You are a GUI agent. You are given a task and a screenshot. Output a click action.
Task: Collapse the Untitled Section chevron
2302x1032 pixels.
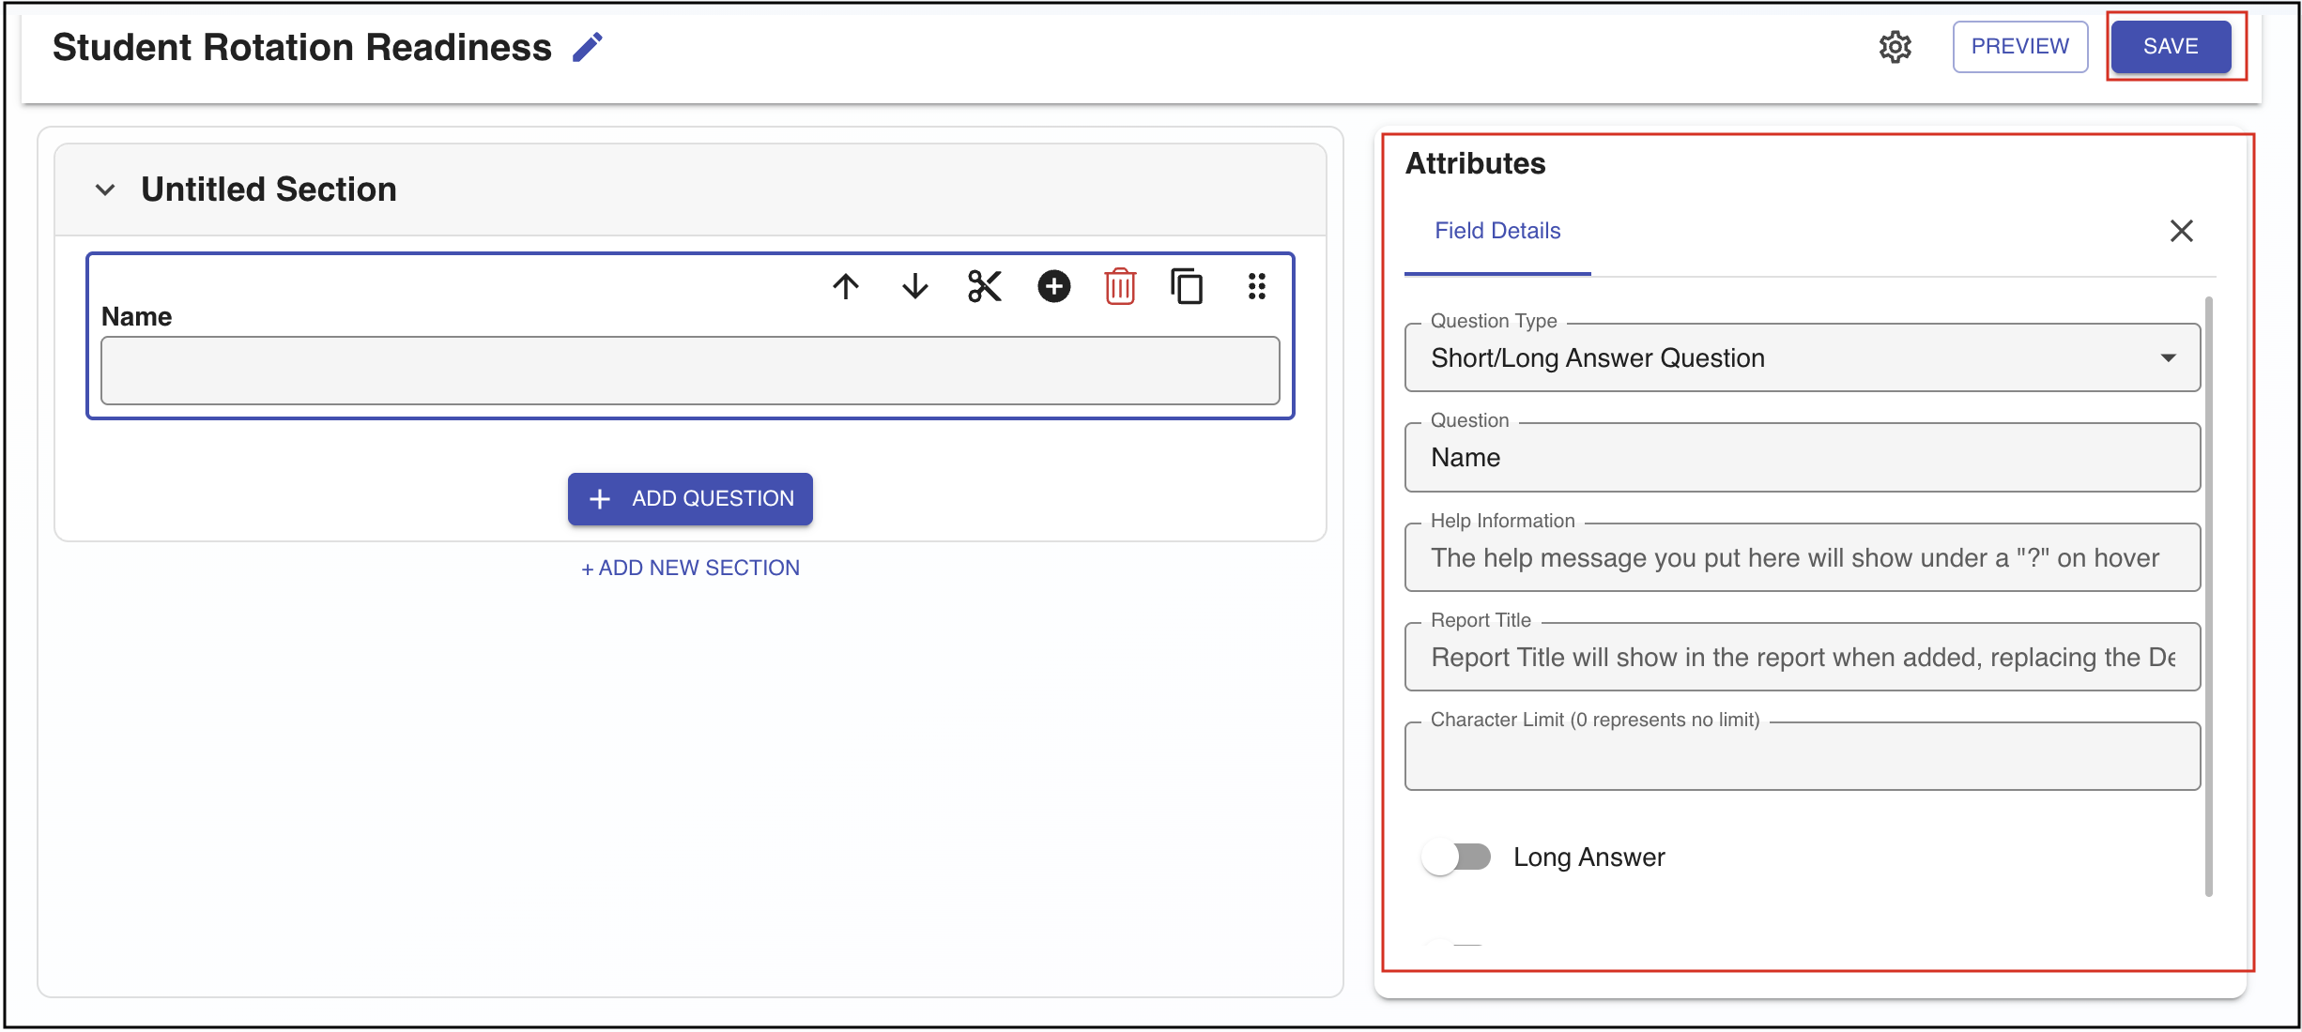(x=105, y=190)
